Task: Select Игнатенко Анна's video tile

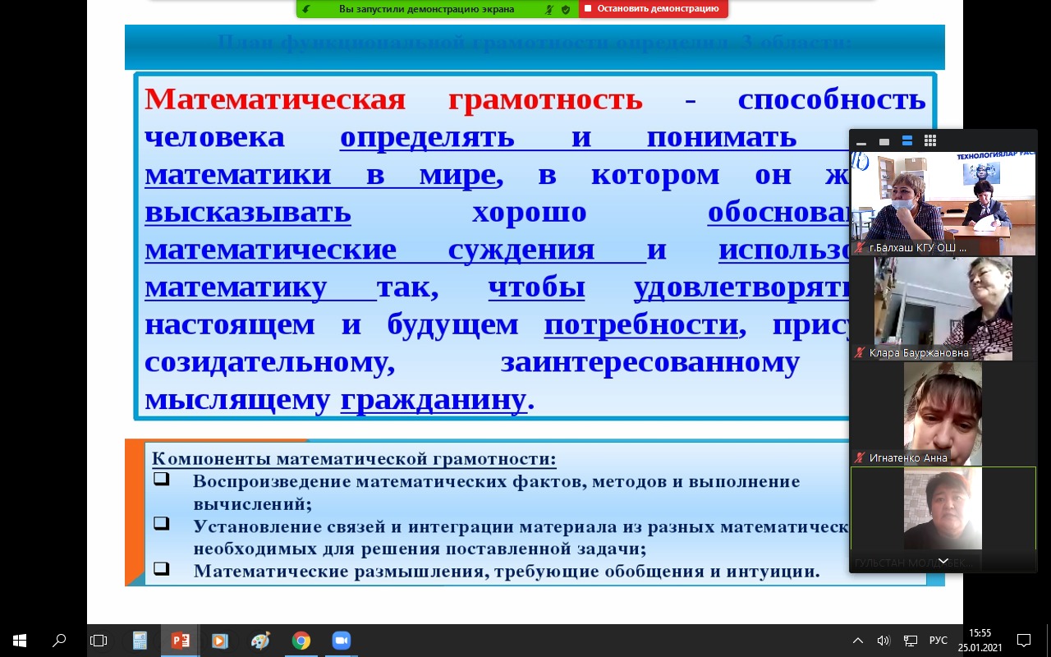Action: point(943,413)
